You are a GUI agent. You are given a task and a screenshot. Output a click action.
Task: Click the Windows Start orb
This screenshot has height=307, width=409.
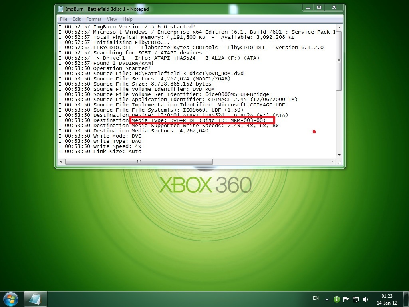[x=11, y=299]
